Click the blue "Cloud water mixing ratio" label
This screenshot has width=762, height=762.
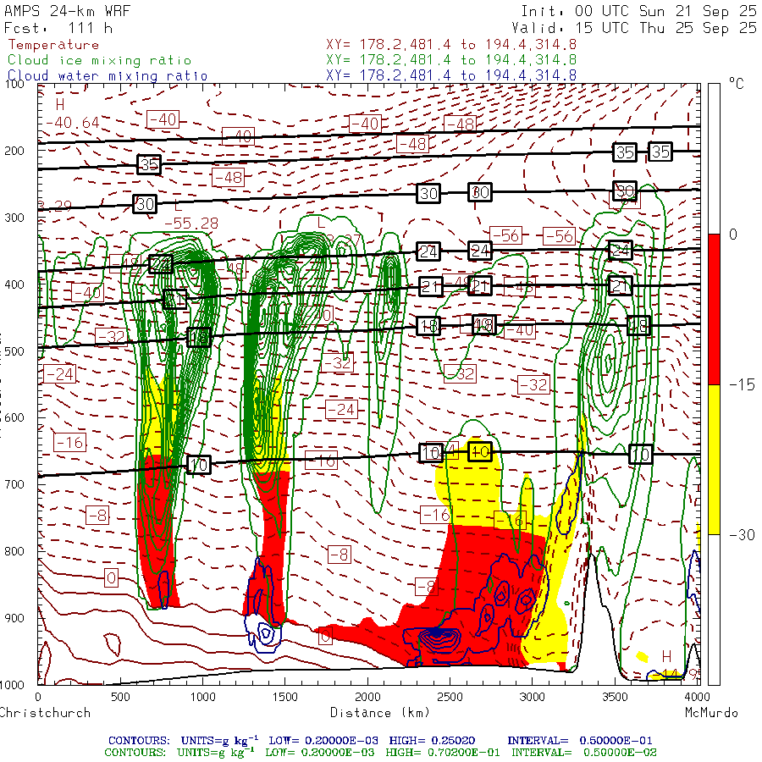point(108,76)
